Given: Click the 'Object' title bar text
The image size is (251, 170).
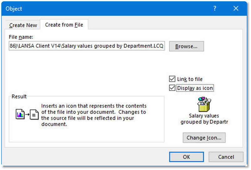Looking at the screenshot, I should pyautogui.click(x=14, y=9).
